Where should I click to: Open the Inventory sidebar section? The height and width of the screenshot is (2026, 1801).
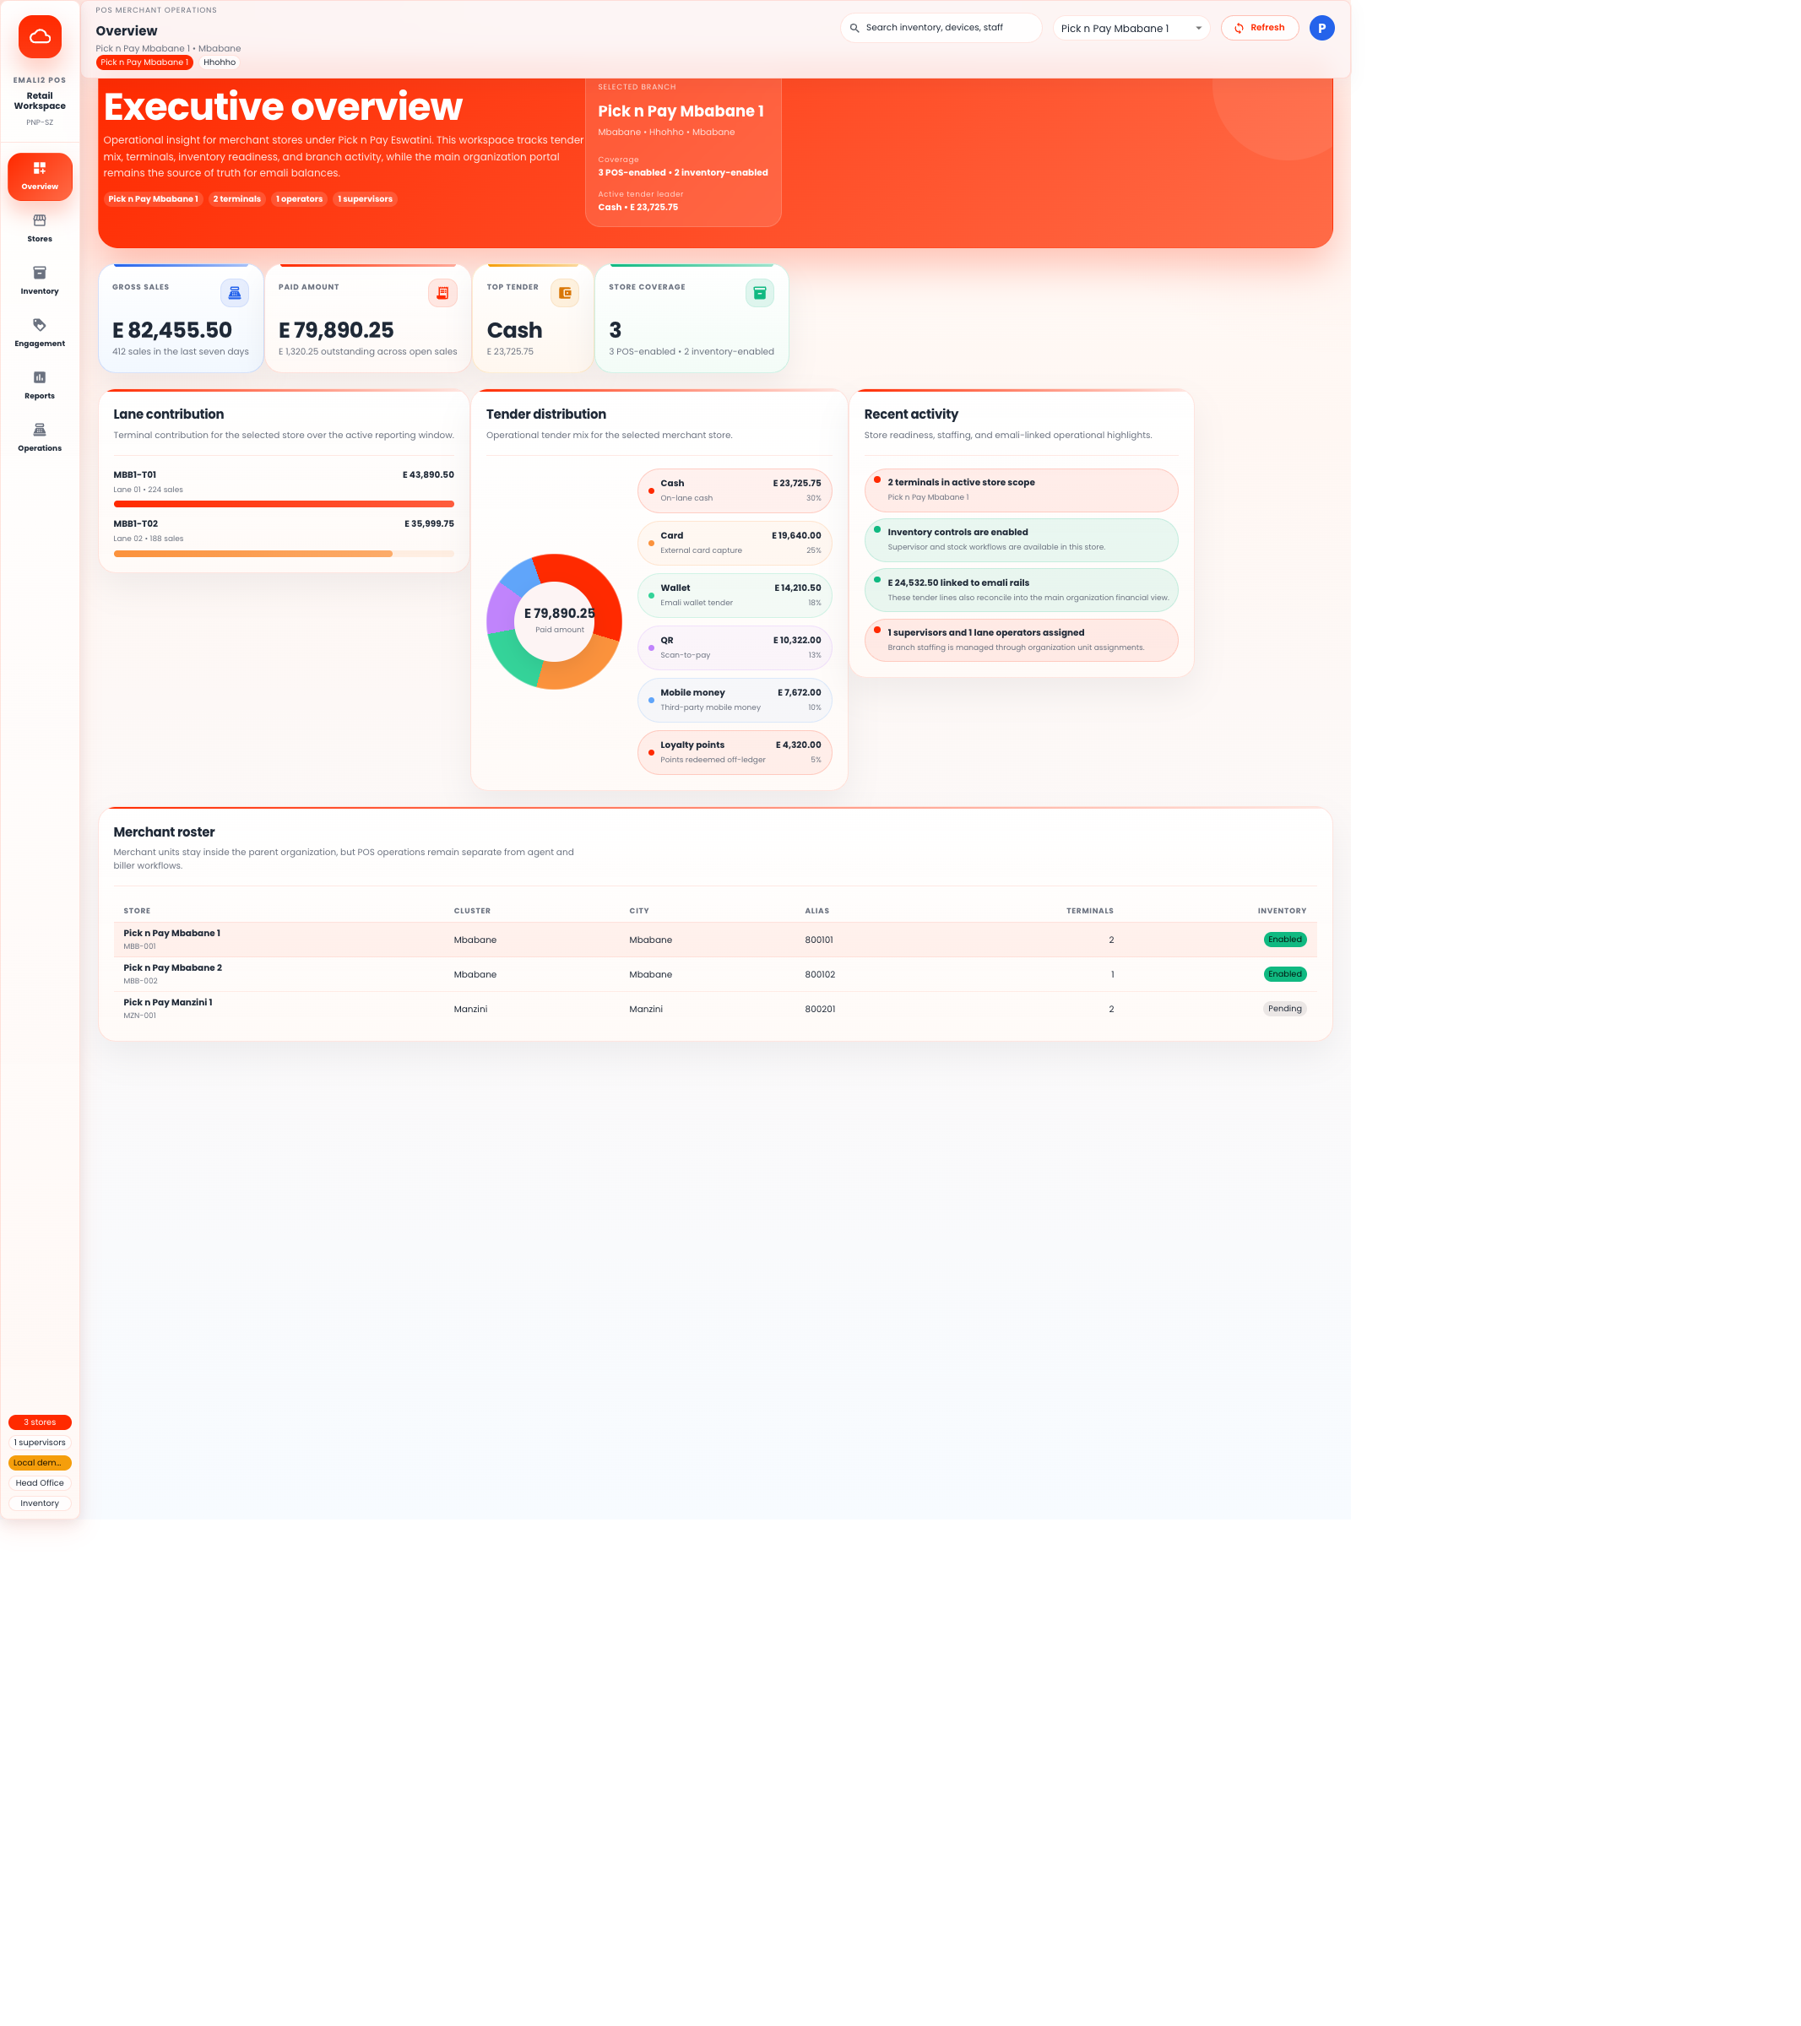tap(40, 281)
